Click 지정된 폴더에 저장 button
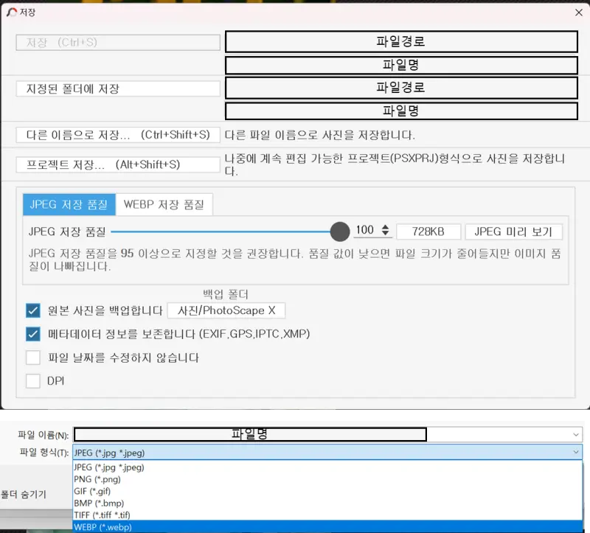The image size is (590, 533). (117, 88)
